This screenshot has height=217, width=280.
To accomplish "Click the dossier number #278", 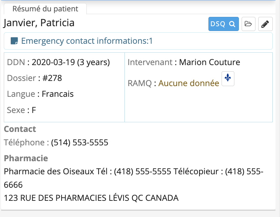I will (x=52, y=78).
